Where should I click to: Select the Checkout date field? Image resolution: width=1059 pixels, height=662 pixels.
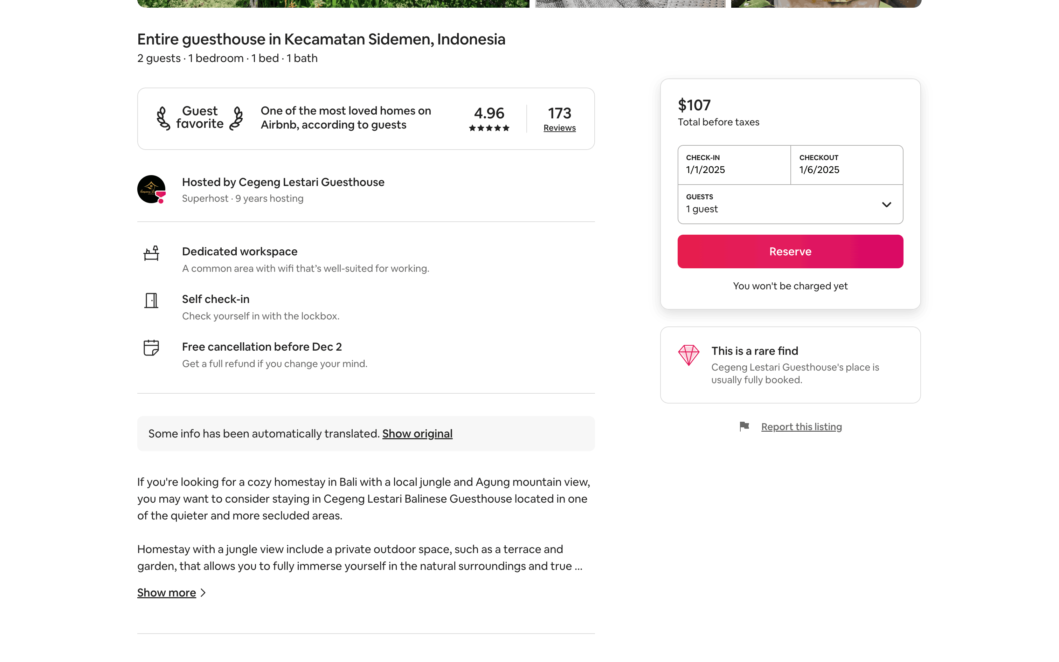point(847,165)
